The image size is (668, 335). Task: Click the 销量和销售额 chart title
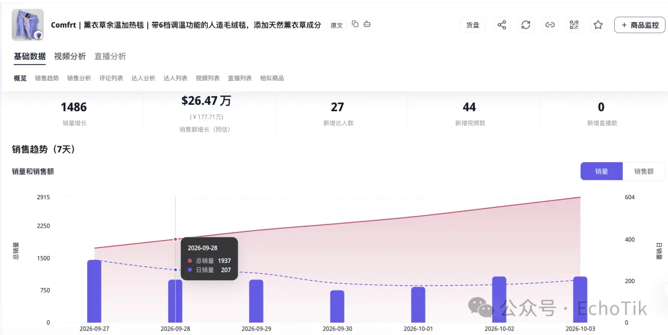[x=33, y=172]
